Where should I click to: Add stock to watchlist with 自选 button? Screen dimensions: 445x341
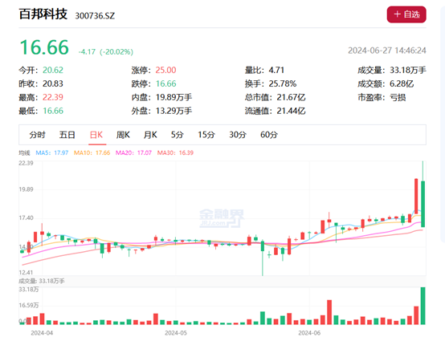406,14
